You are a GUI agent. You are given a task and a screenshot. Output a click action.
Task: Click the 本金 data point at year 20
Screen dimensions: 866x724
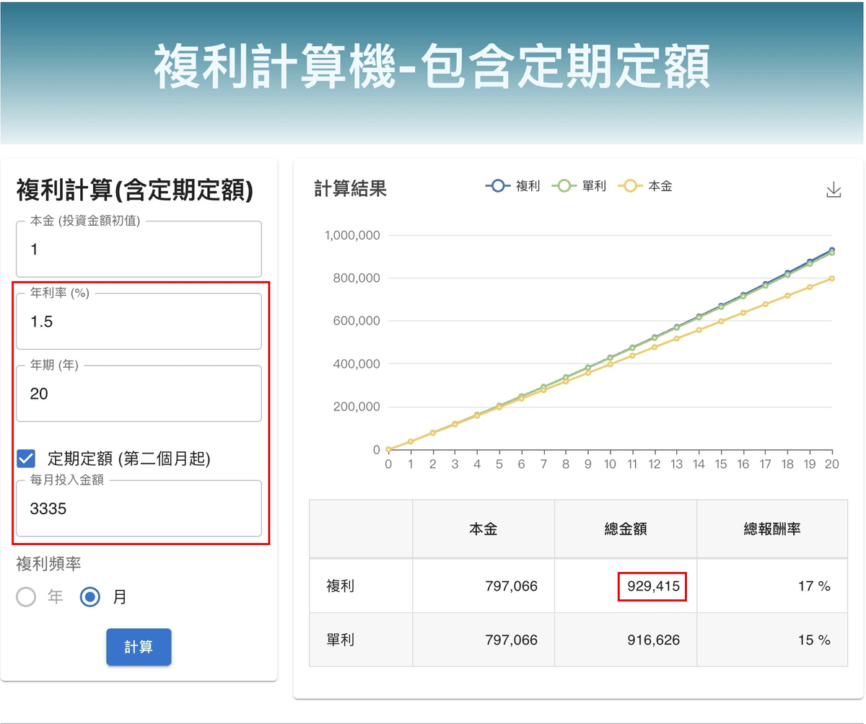tap(831, 278)
